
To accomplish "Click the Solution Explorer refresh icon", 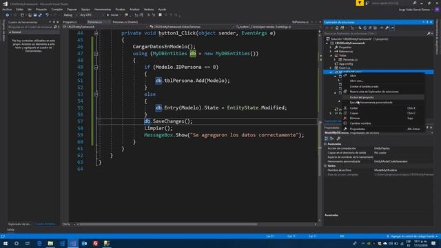I will click(x=365, y=28).
